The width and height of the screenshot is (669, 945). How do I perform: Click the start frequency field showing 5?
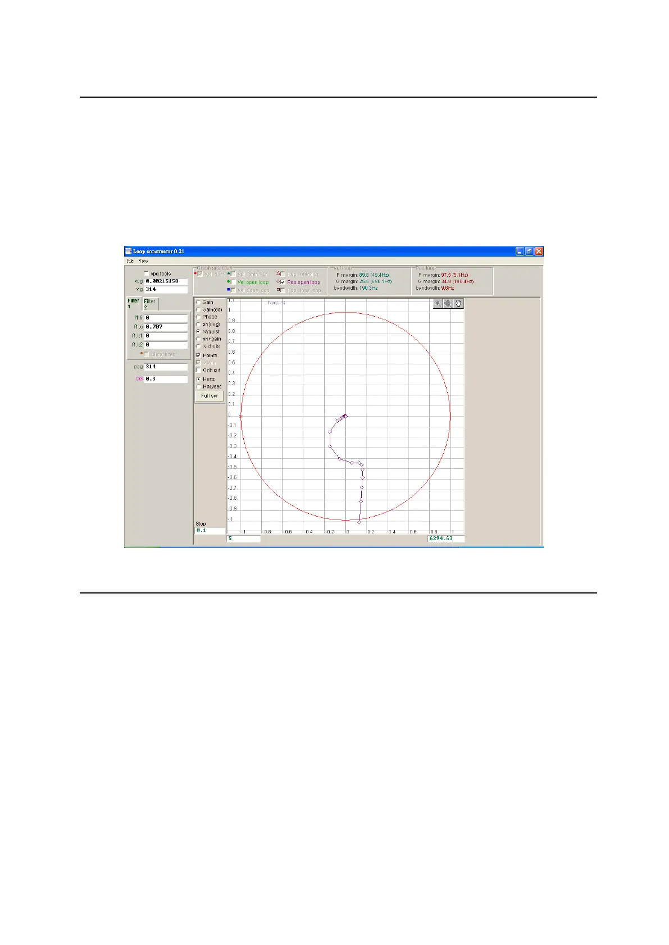click(x=243, y=538)
